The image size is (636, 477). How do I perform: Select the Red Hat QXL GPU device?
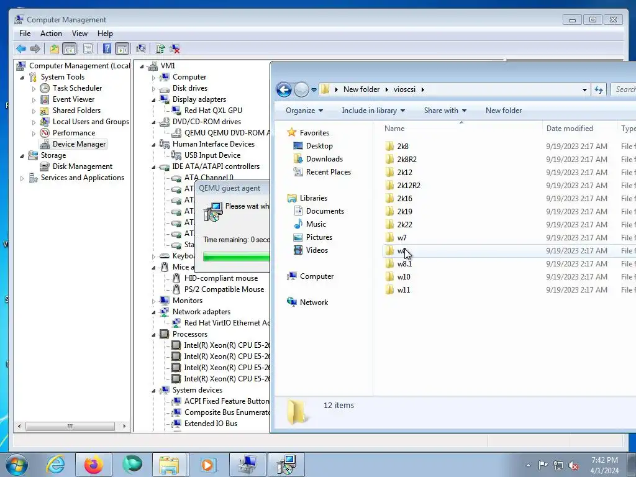[213, 111]
